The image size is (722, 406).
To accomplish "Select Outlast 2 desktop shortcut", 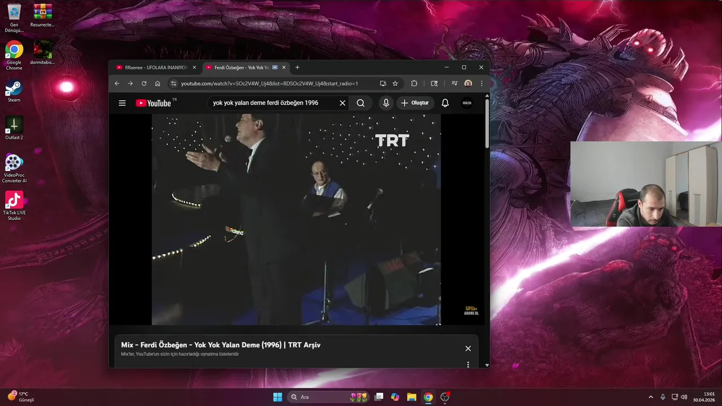I will click(14, 128).
